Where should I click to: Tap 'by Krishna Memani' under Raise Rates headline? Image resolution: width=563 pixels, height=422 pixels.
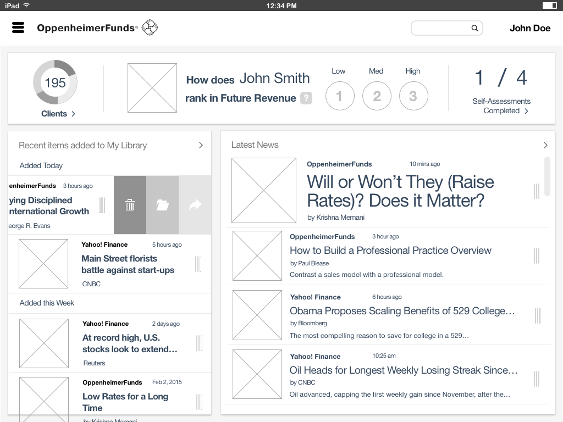[336, 218]
